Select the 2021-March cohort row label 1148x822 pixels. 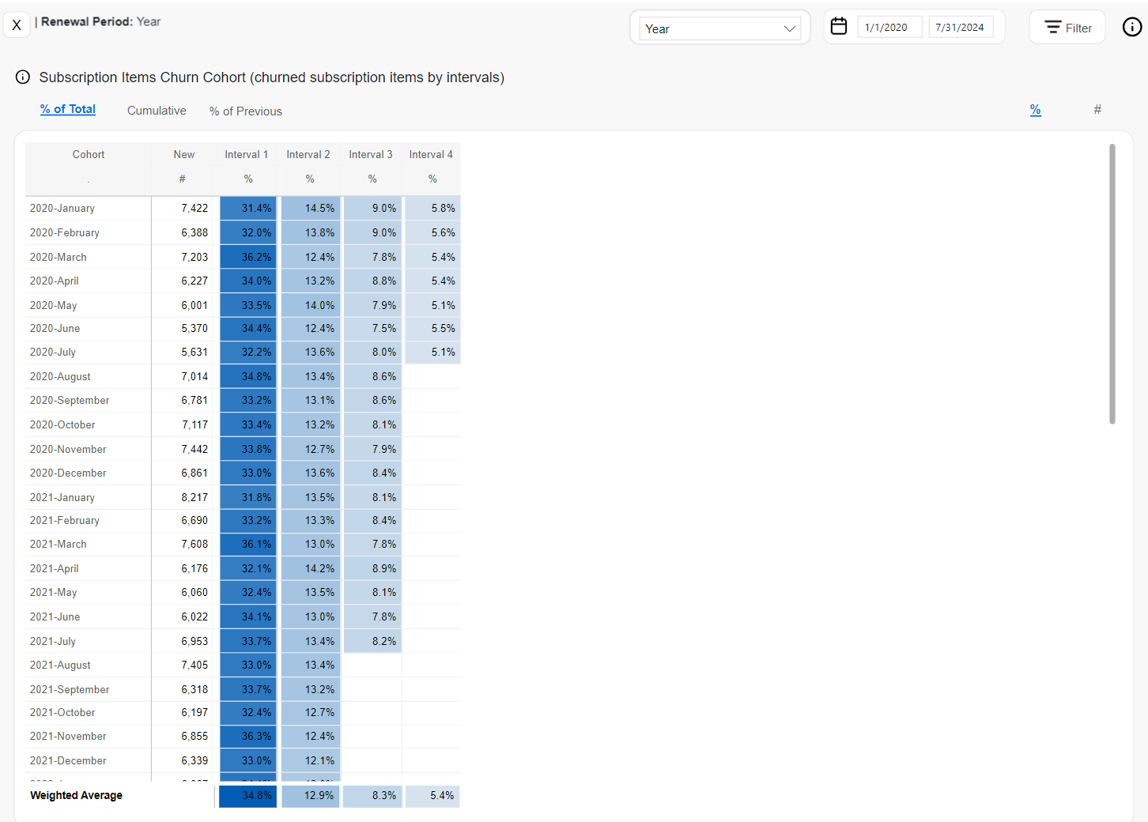point(59,545)
